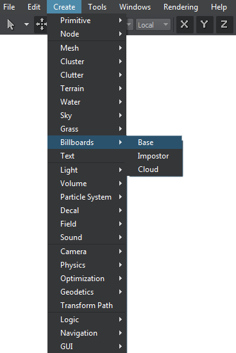
Task: Select the arrow selection tool icon
Action: 10,24
